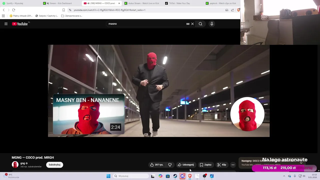
Task: Share the page via address bar share icon
Action: pyautogui.click(x=232, y=10)
